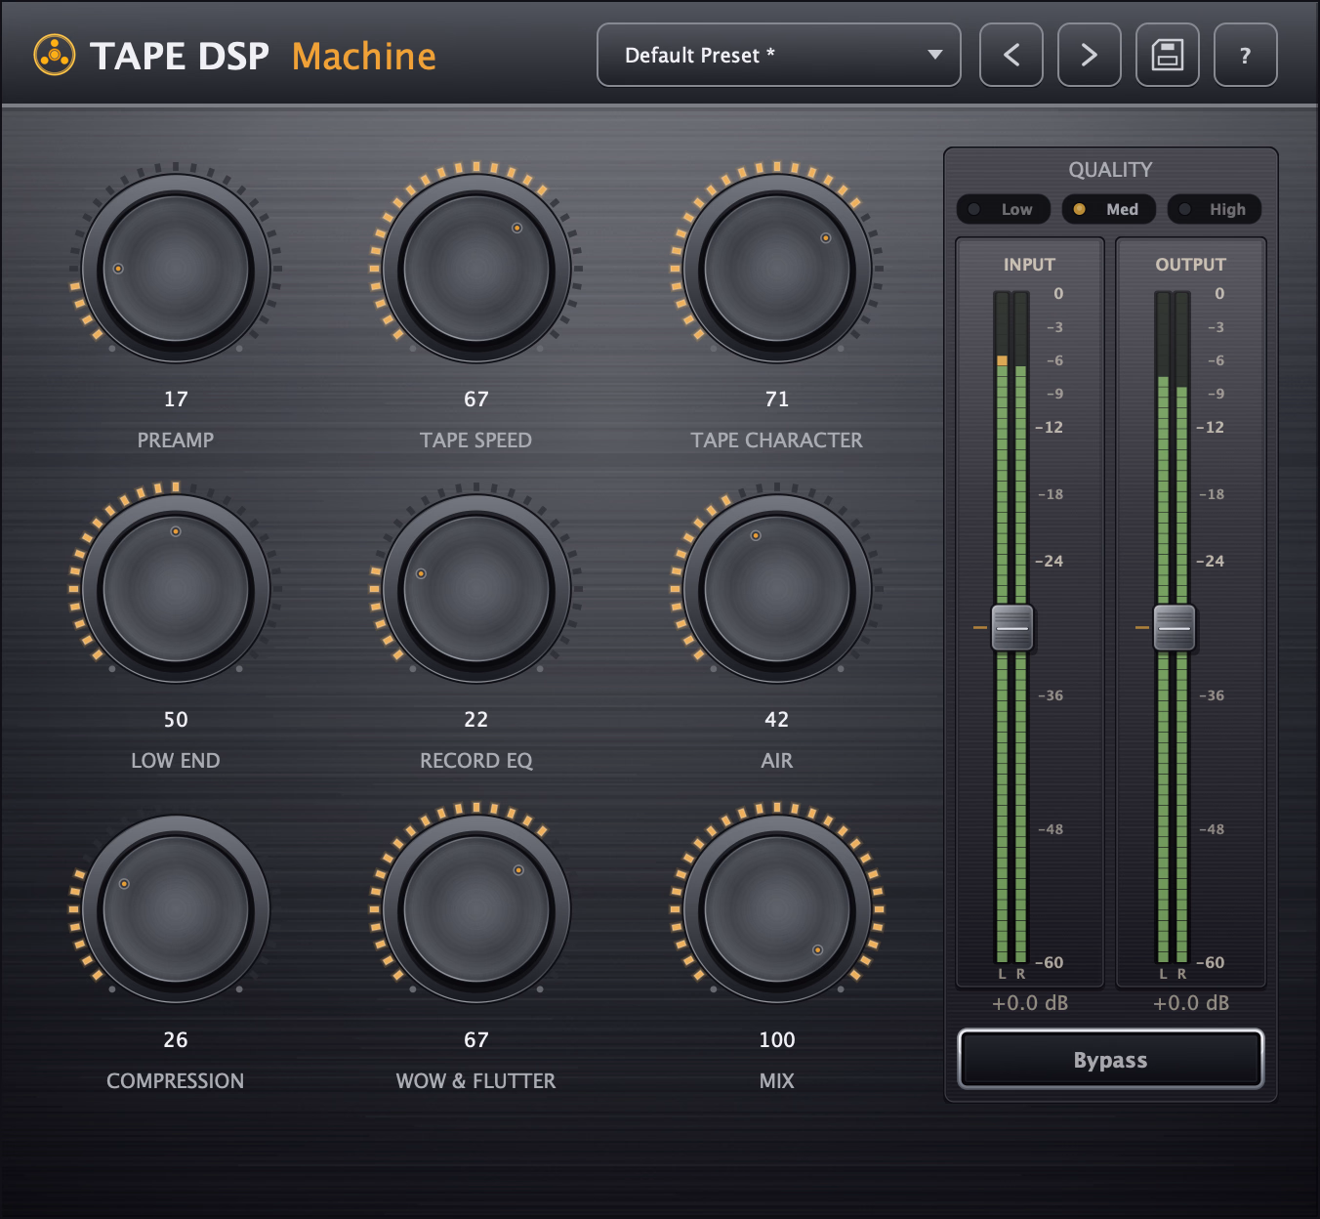Screen dimensions: 1320x1219
Task: Click the LOW END value 50
Action: [x=176, y=720]
